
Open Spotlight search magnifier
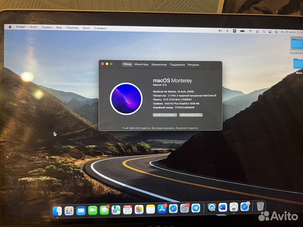pos(263,32)
